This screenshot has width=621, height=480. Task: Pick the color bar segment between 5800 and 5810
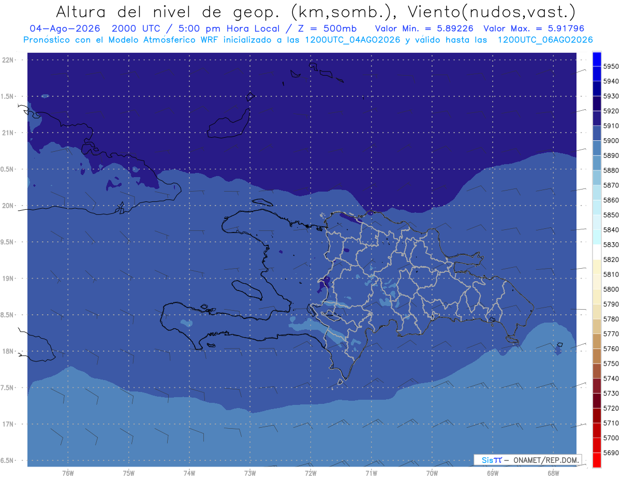pos(597,282)
